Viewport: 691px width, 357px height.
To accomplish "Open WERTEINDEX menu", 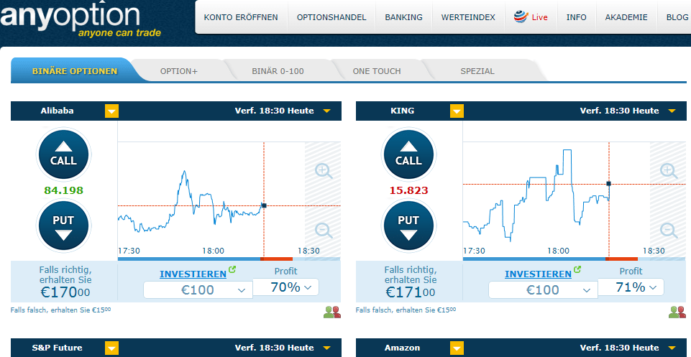I will point(468,17).
